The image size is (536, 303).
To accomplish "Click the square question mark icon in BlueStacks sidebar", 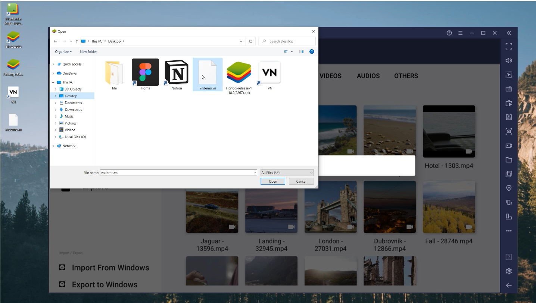I will pyautogui.click(x=508, y=257).
